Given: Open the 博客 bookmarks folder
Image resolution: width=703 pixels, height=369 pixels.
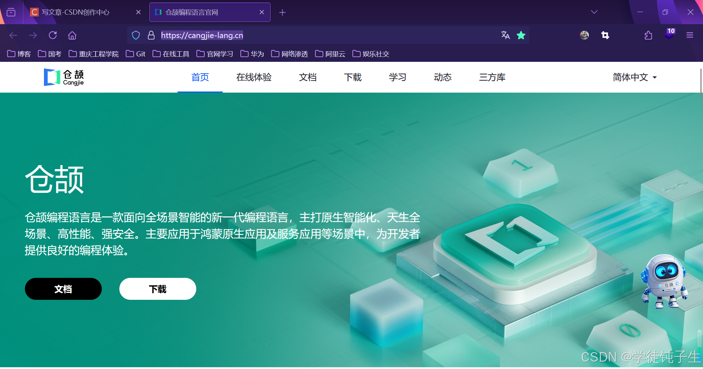Looking at the screenshot, I should pos(19,54).
